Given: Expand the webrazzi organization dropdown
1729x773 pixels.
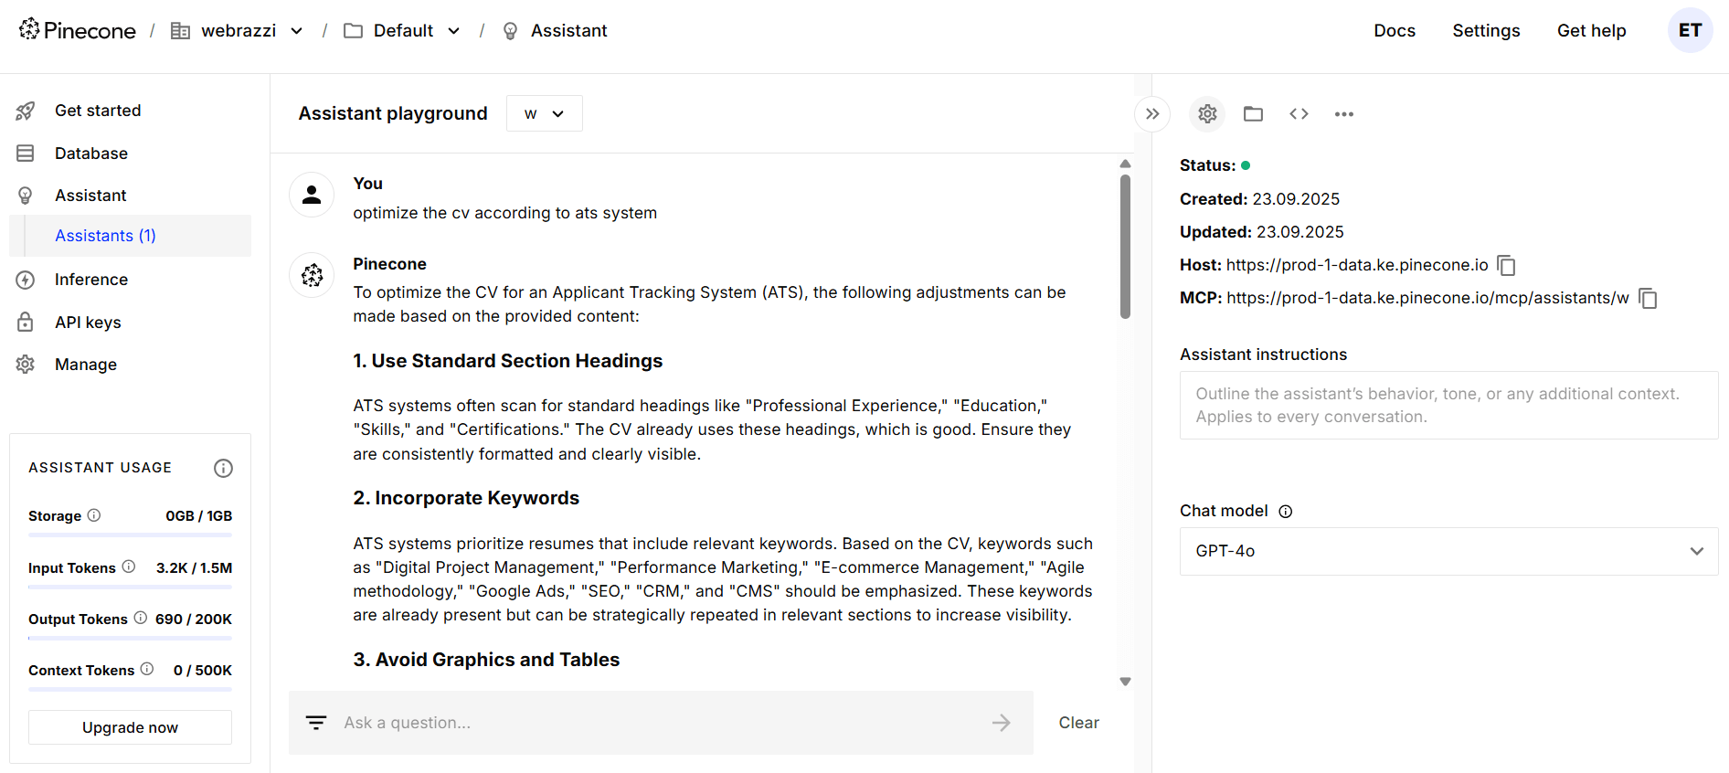Looking at the screenshot, I should tap(296, 31).
